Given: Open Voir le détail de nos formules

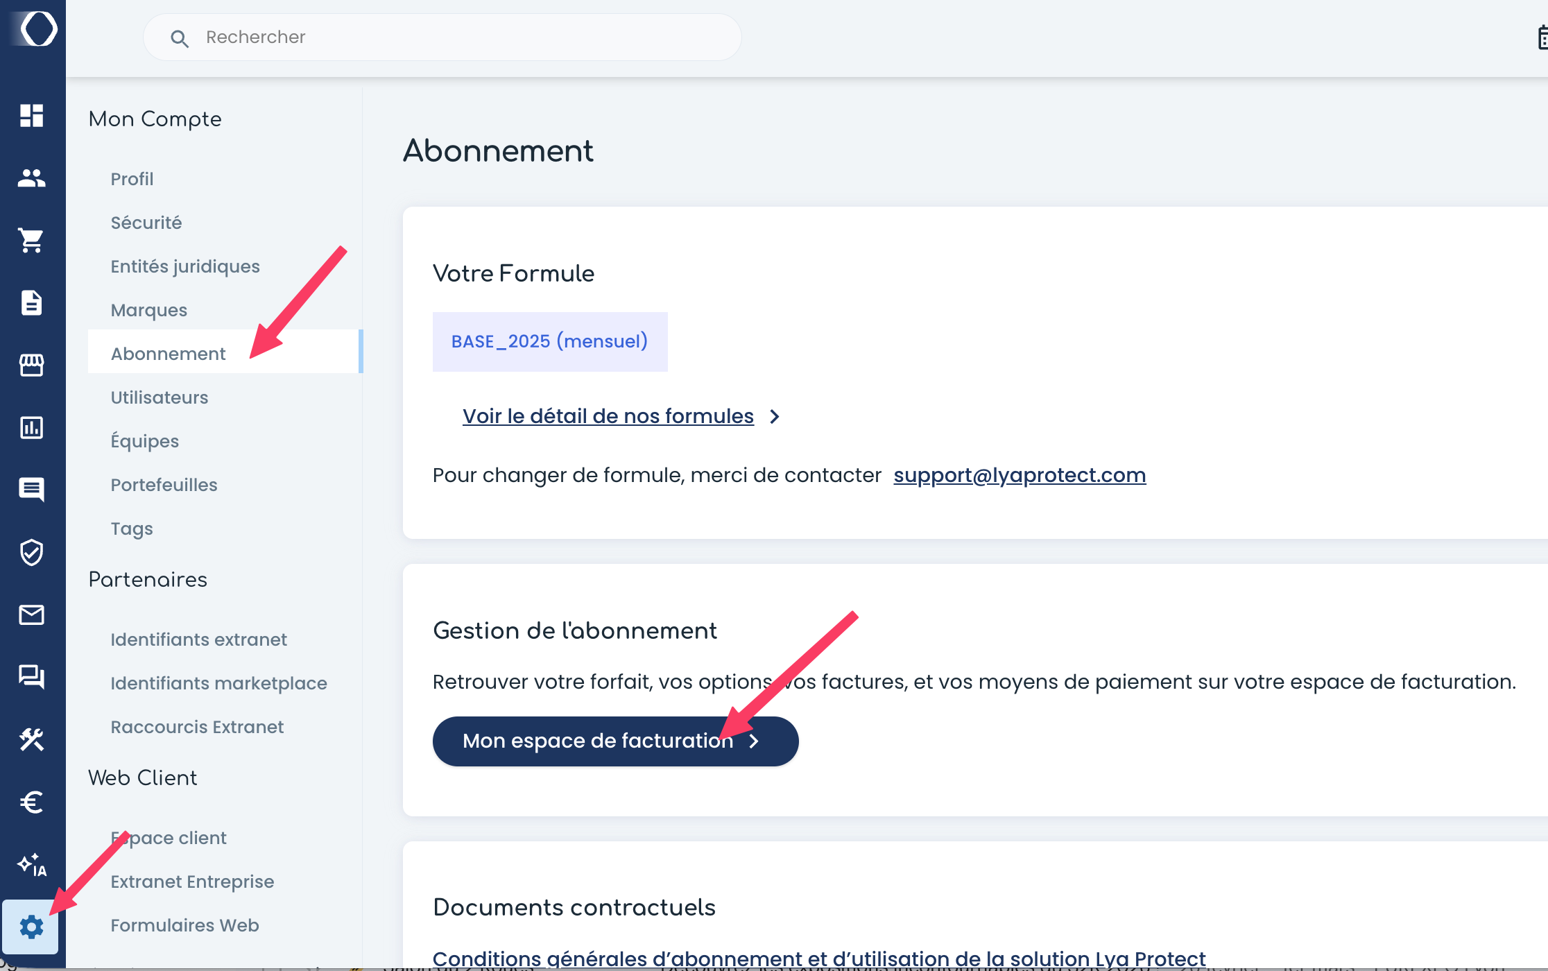Looking at the screenshot, I should tap(608, 416).
